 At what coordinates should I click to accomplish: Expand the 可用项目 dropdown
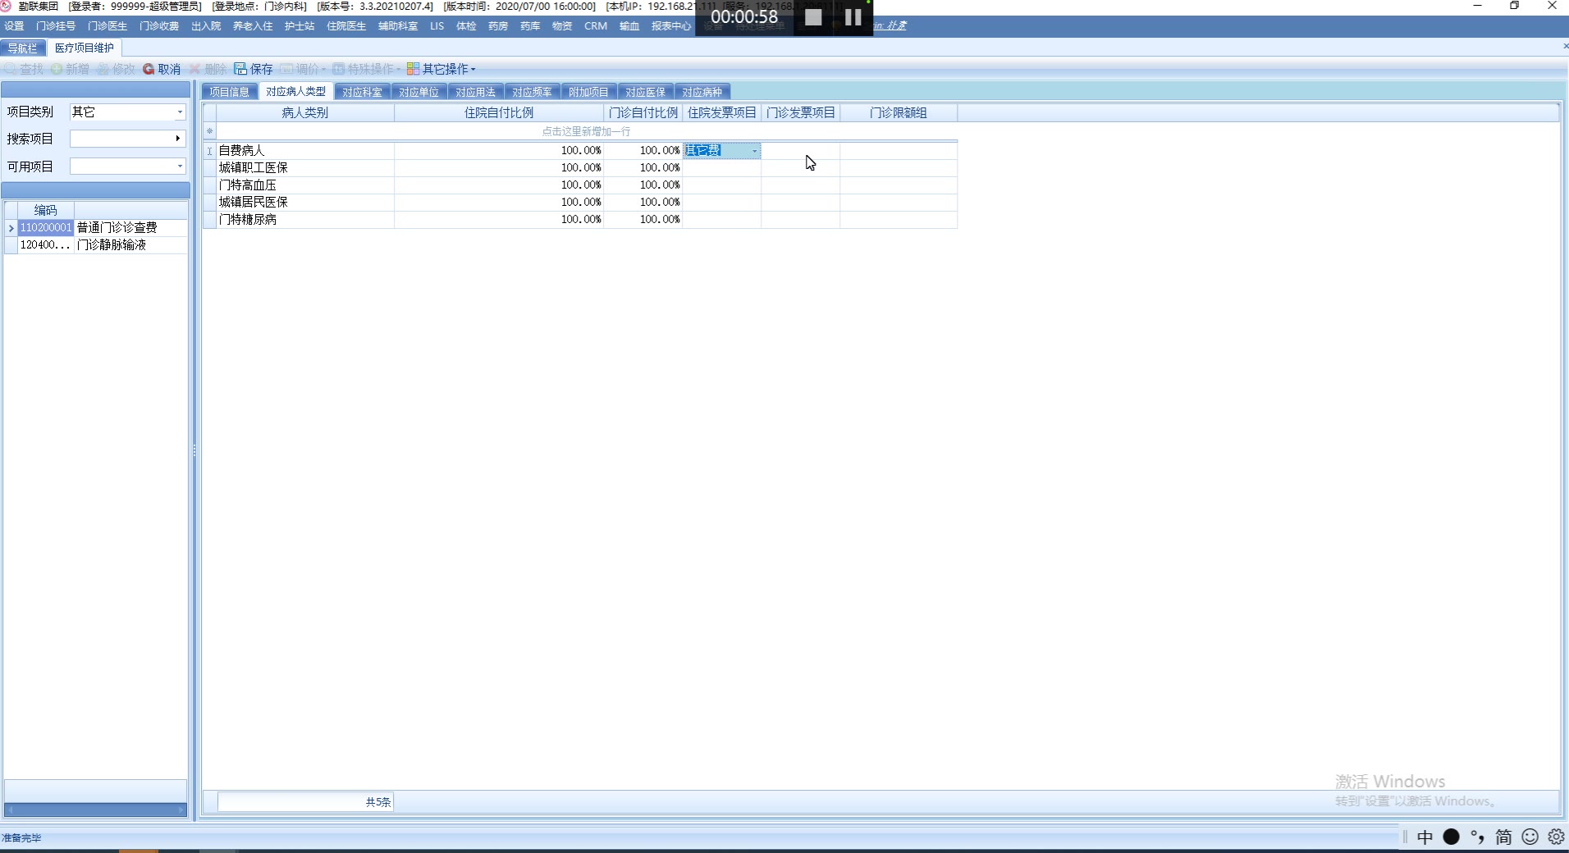[x=180, y=166]
